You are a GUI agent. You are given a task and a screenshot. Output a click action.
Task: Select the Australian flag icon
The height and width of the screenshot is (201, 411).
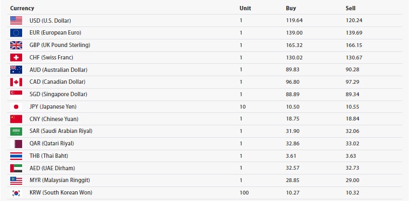point(16,70)
